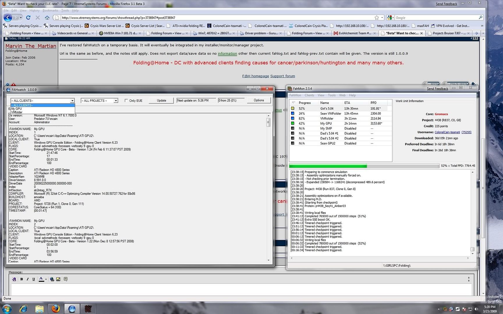Bookmark page with star icon
This screenshot has height=314, width=503.
pyautogui.click(x=377, y=17)
